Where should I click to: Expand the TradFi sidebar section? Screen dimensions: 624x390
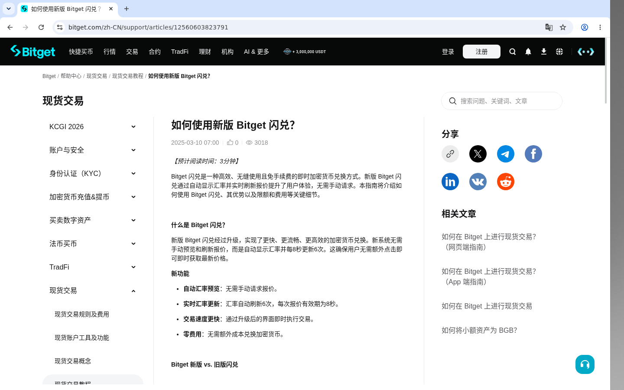click(x=93, y=267)
